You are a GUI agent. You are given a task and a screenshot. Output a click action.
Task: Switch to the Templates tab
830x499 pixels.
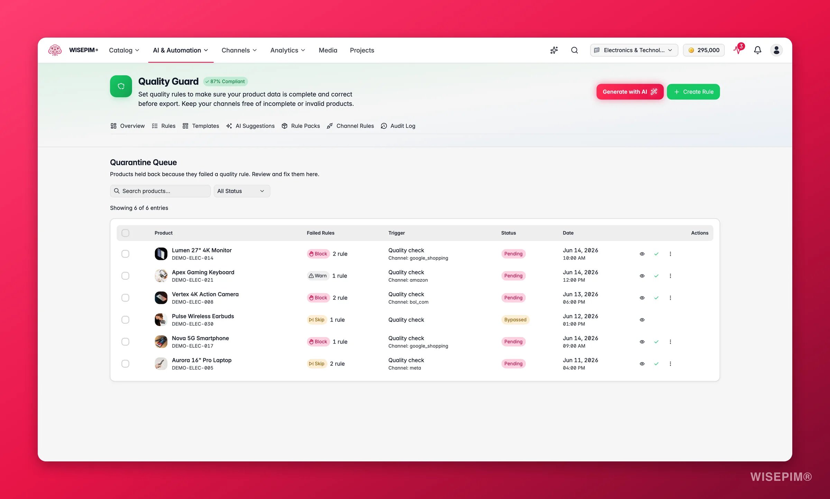(201, 126)
